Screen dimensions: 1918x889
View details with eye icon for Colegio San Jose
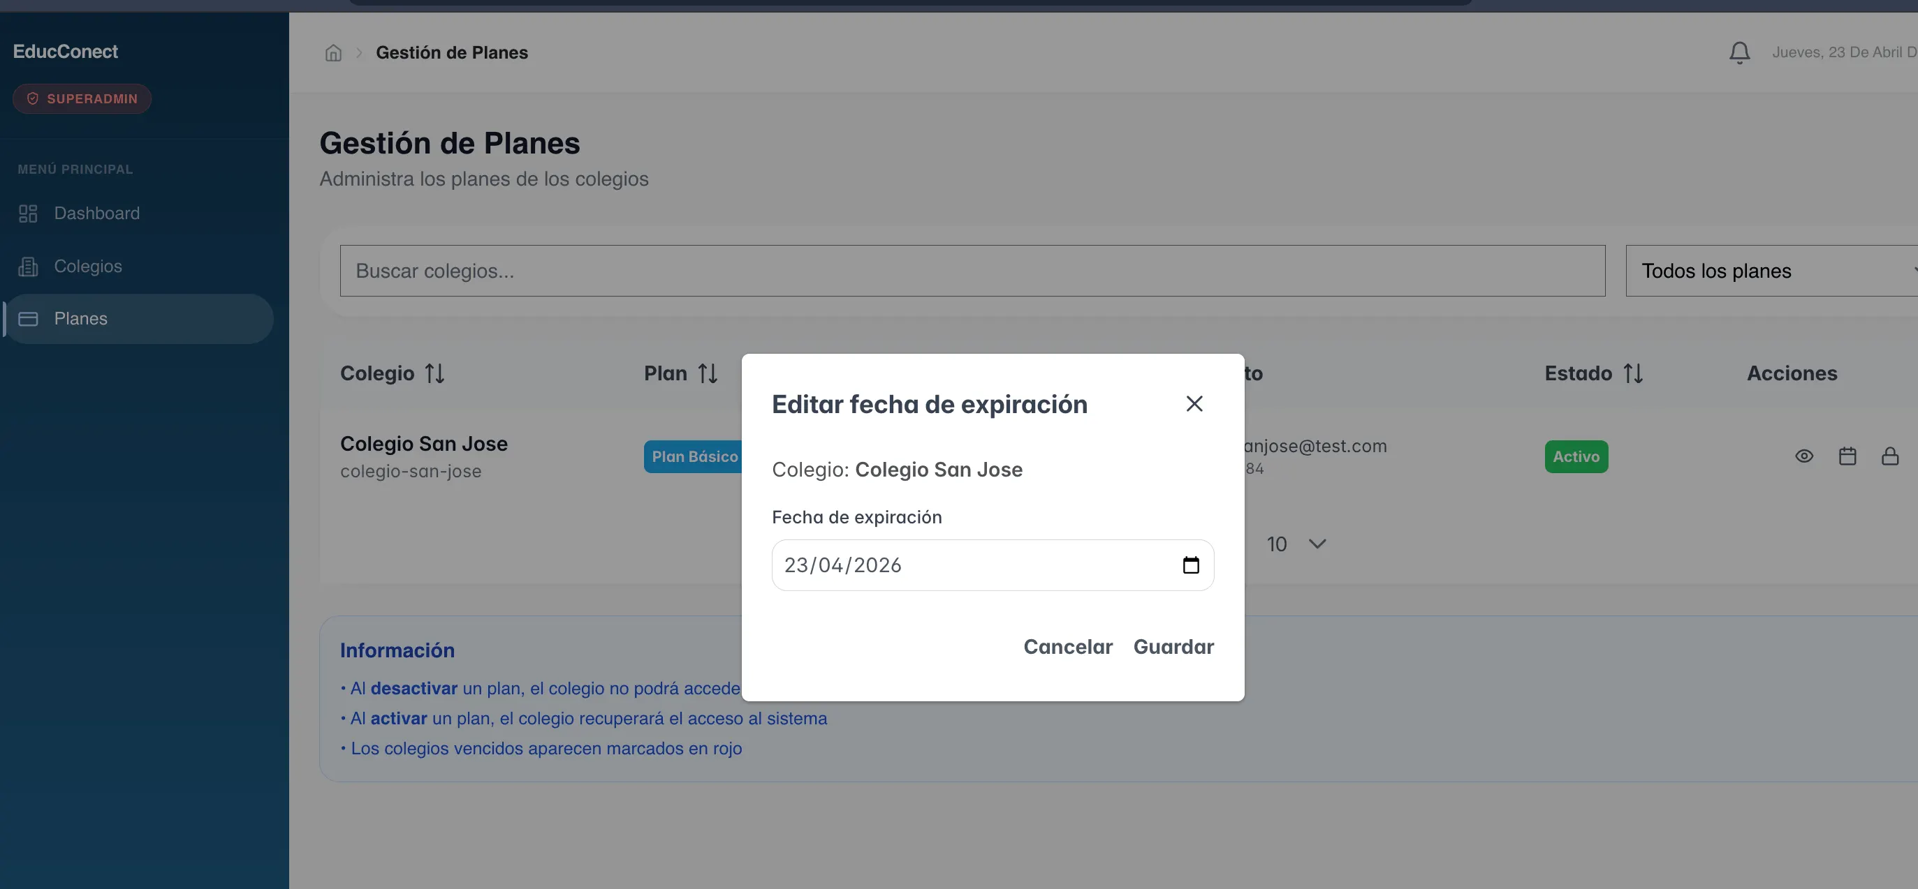click(x=1803, y=456)
